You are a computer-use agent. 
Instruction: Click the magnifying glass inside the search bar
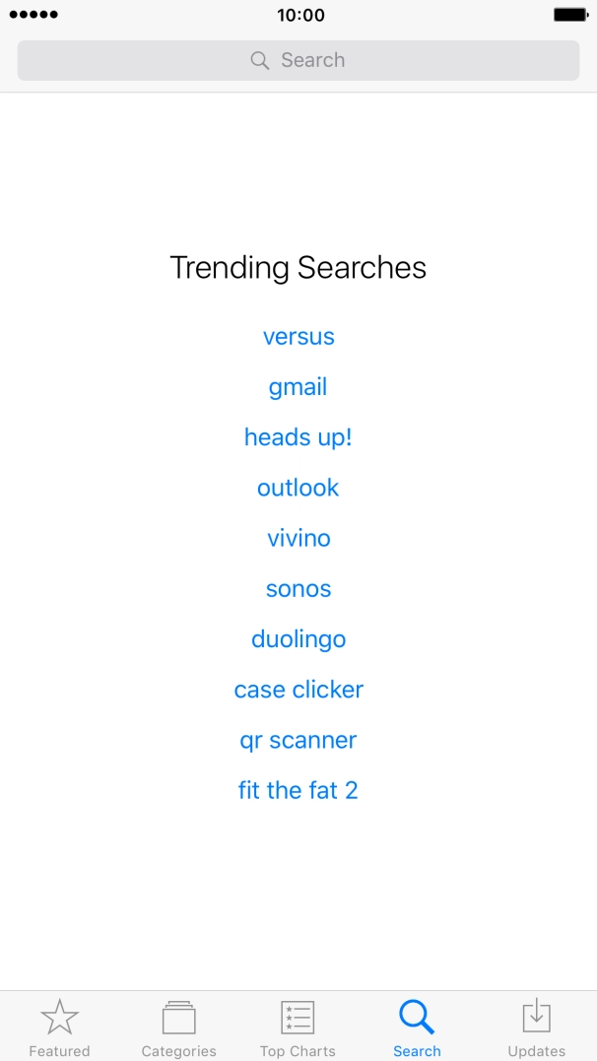click(259, 60)
